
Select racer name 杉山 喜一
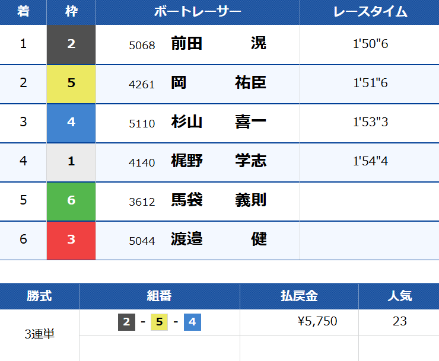tap(218, 122)
